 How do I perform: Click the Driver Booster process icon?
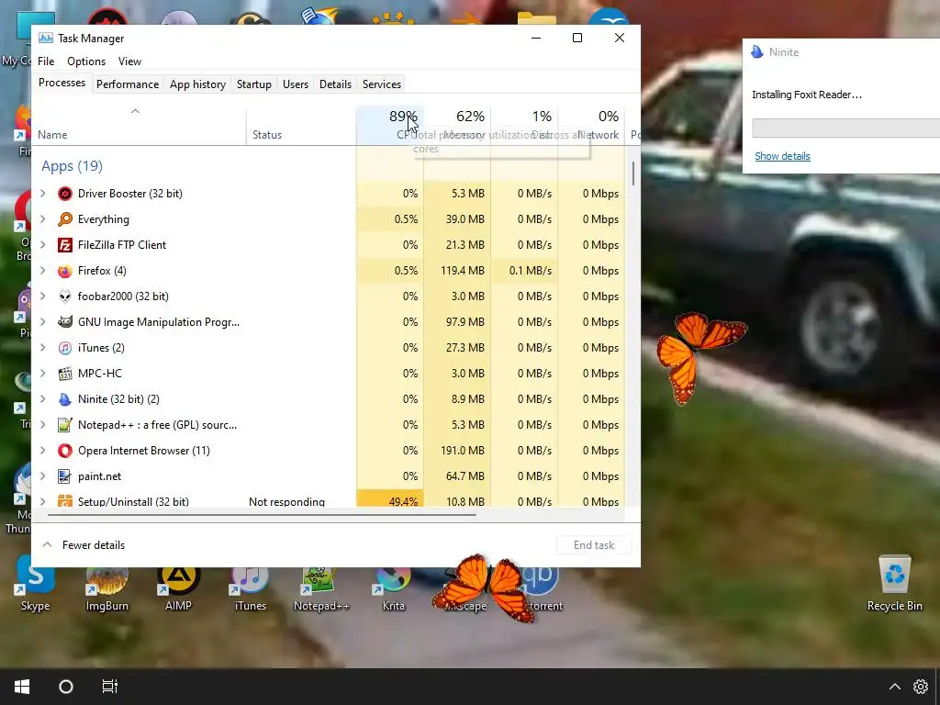65,194
